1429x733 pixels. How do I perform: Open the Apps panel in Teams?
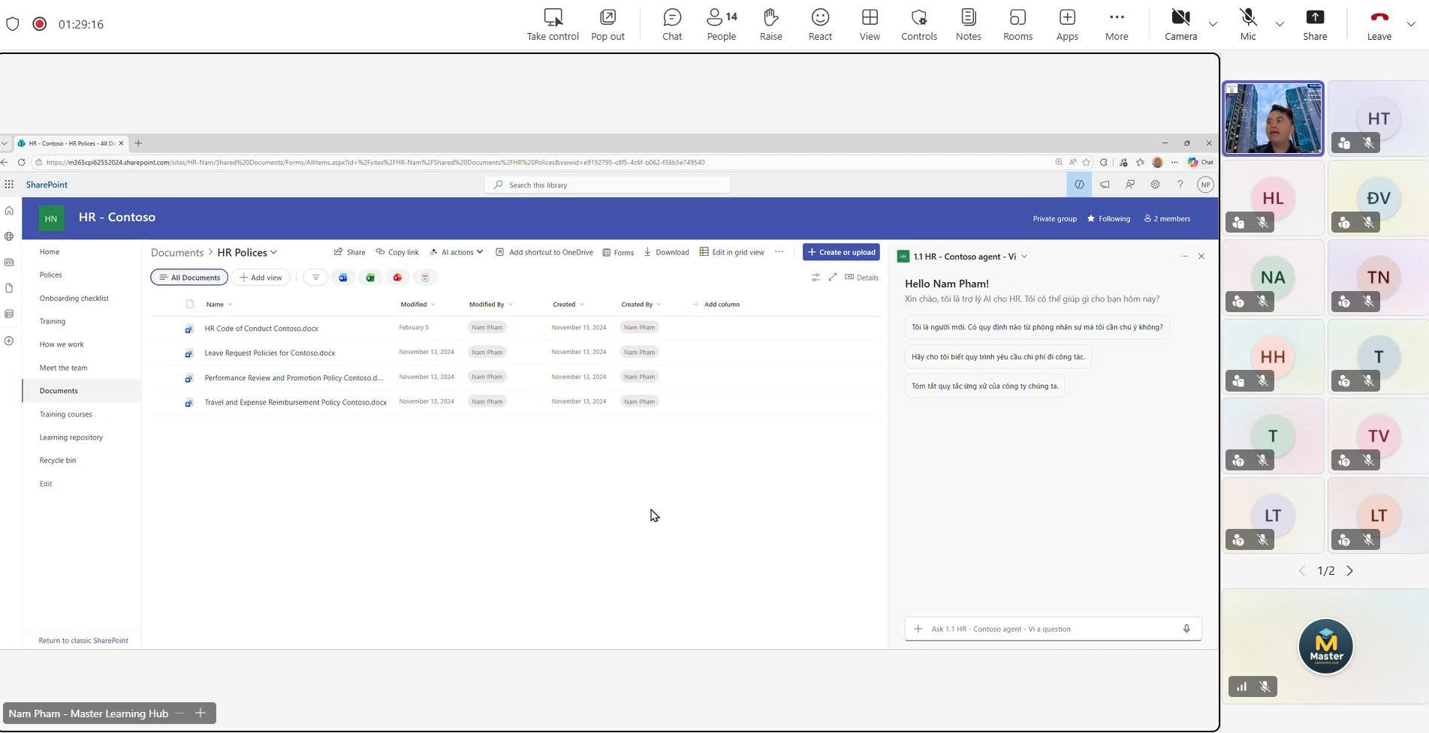click(x=1066, y=24)
